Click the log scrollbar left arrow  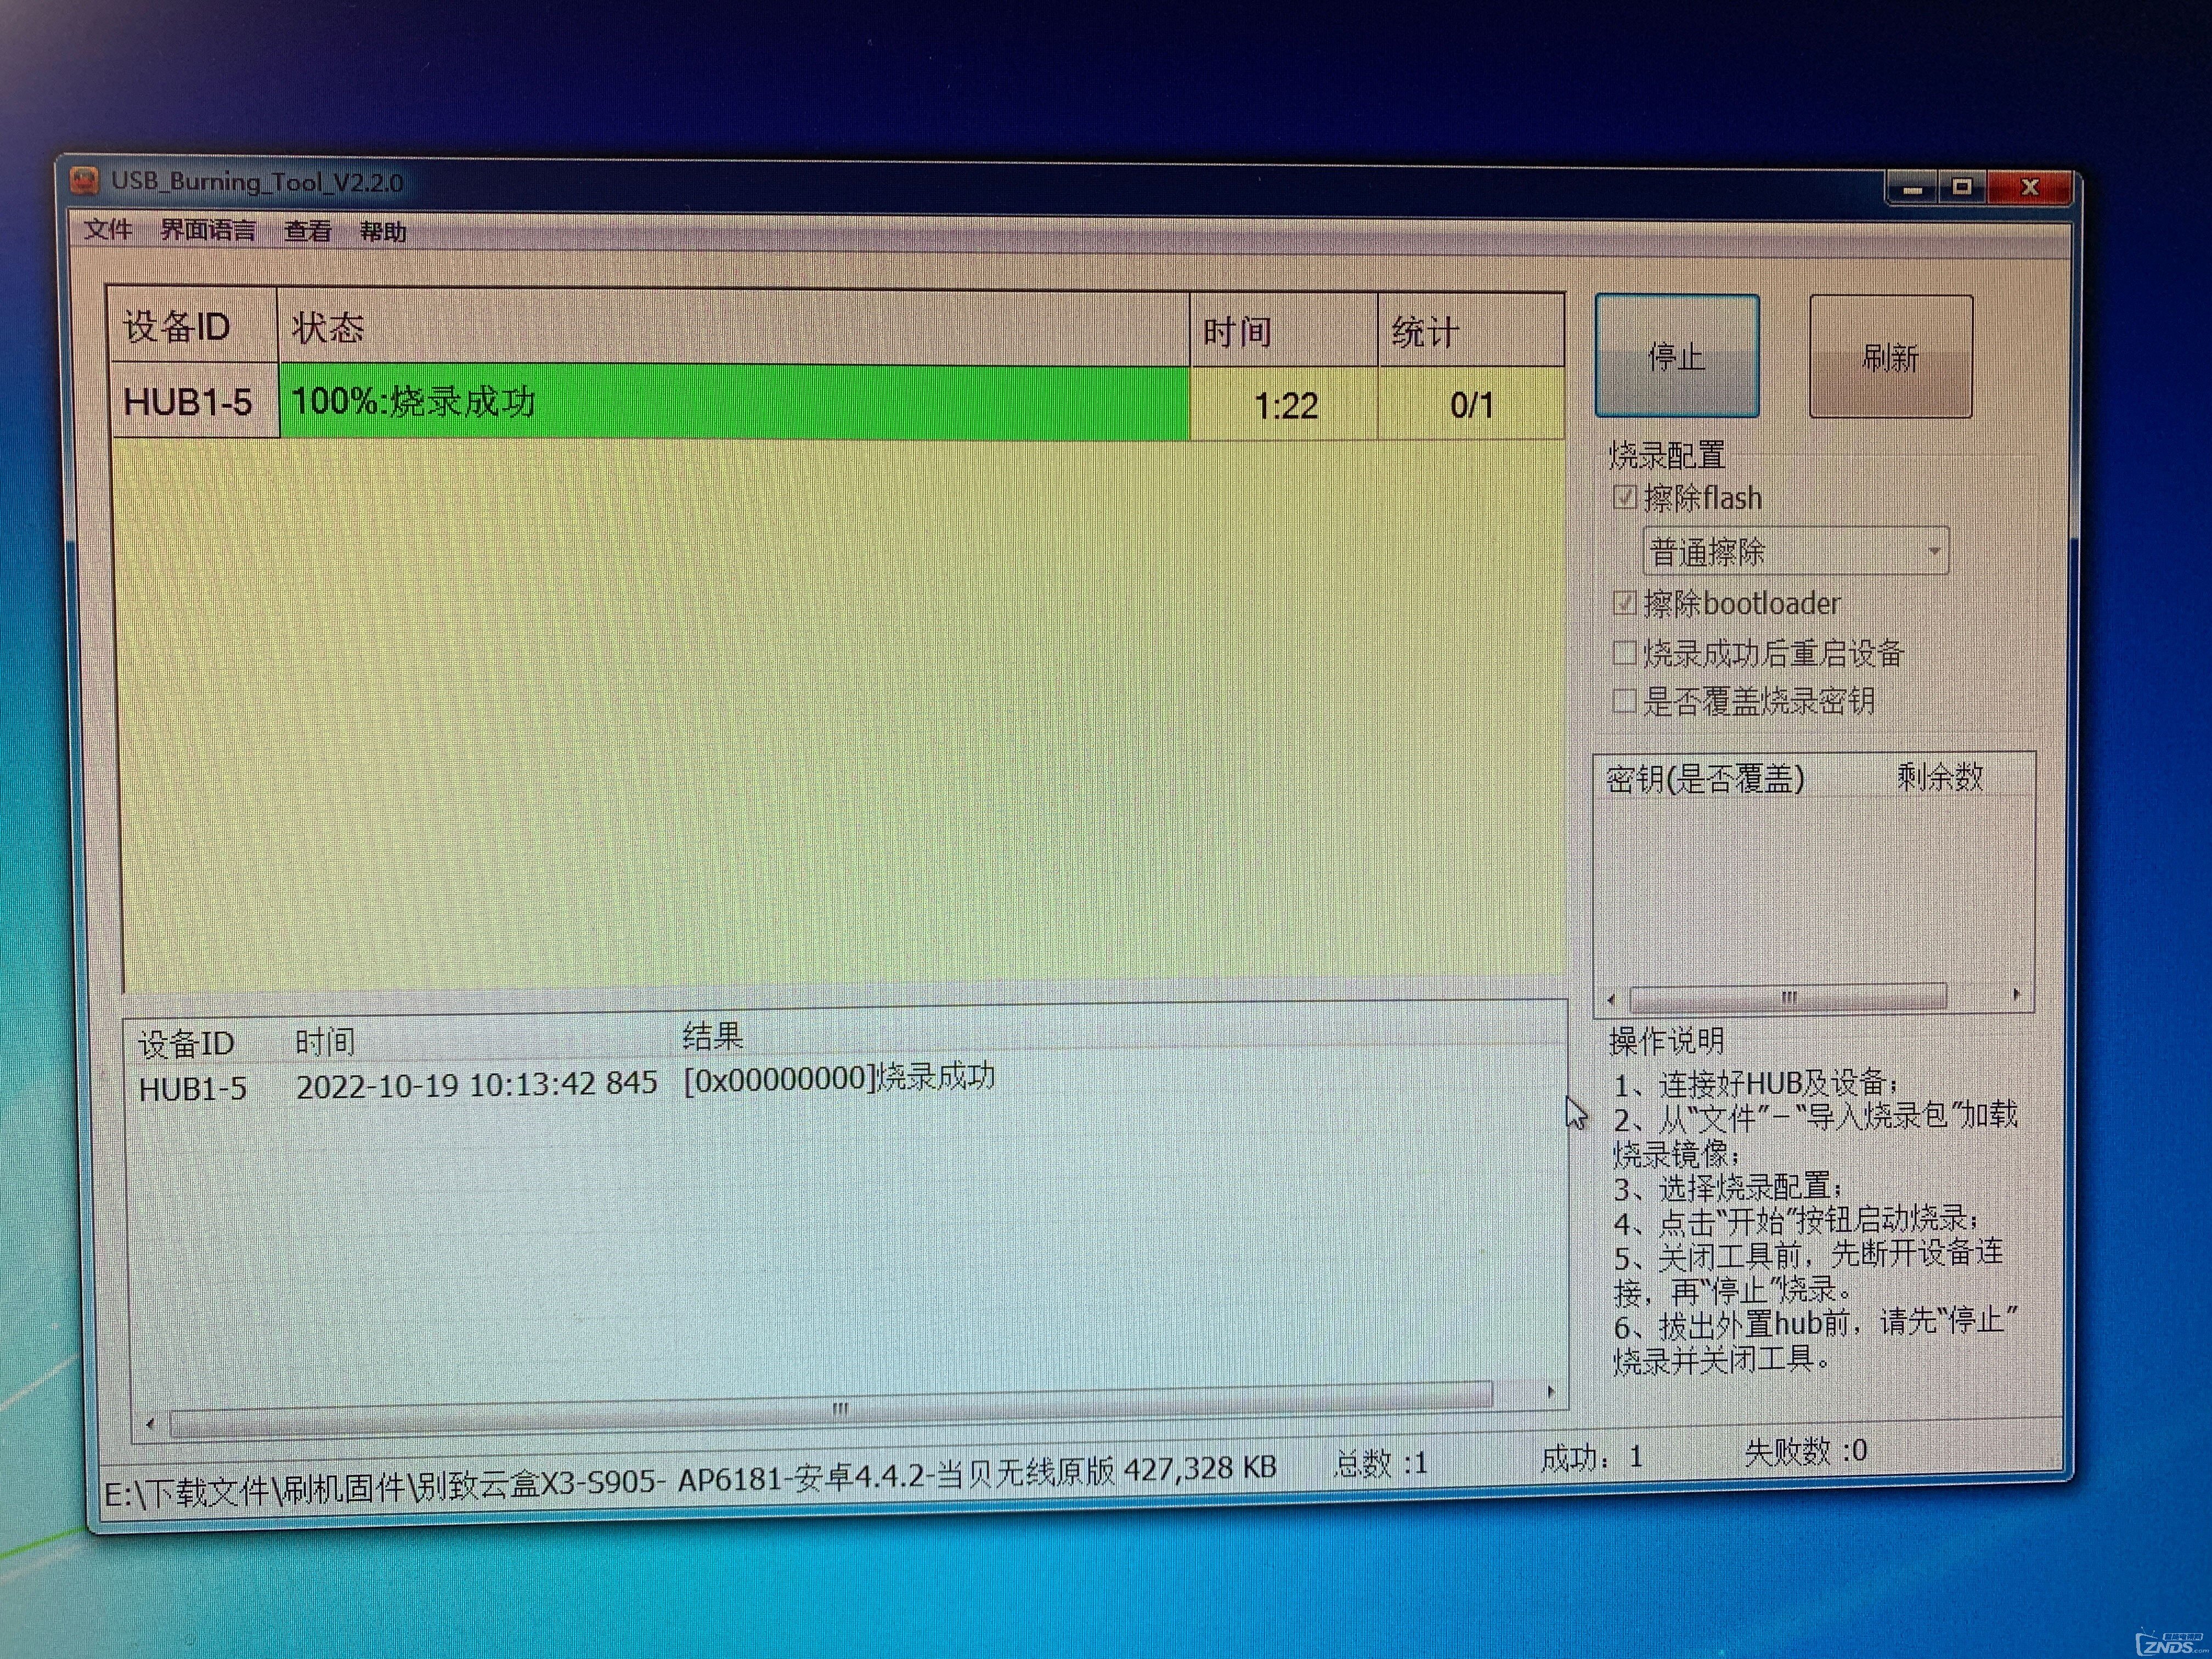click(150, 1424)
